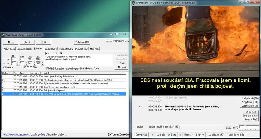Select the Editace tab
Image resolution: width=261 pixels, height=139 pixels.
click(x=38, y=49)
